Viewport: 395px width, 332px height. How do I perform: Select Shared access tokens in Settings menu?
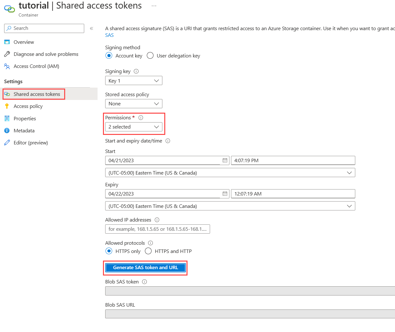(x=37, y=94)
